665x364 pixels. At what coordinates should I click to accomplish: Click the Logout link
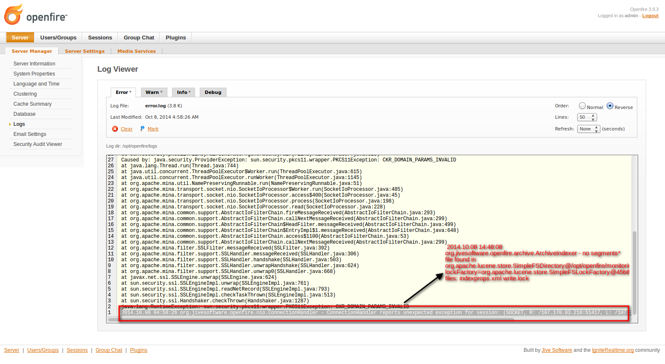point(650,16)
